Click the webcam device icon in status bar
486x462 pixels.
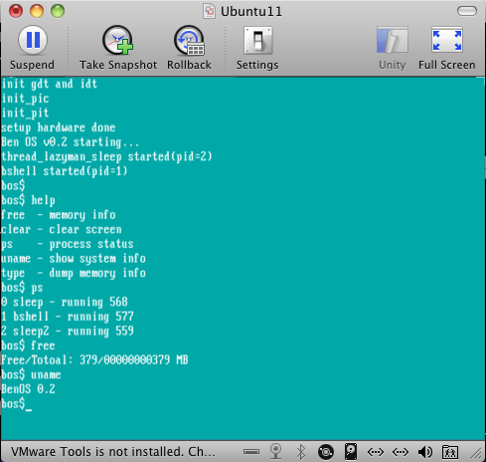[275, 451]
